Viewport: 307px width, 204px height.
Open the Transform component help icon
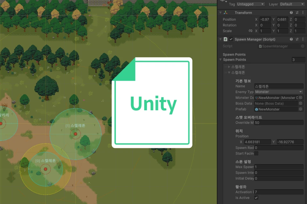tap(291, 12)
